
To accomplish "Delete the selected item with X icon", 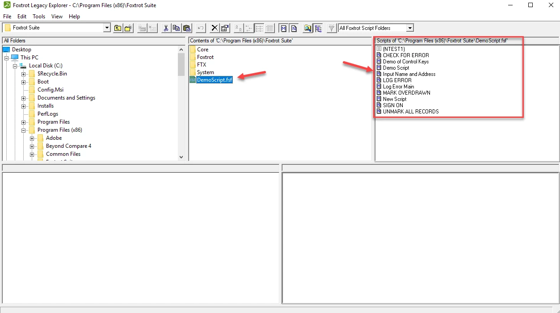I will click(x=215, y=28).
